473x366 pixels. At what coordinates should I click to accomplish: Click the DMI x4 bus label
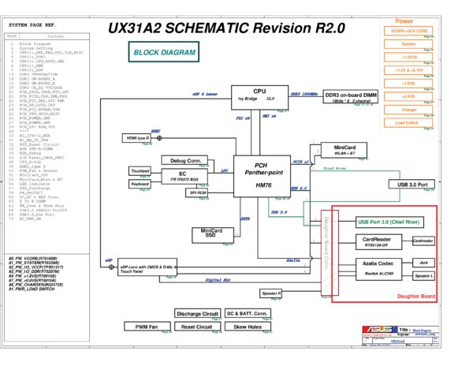[x=269, y=116]
